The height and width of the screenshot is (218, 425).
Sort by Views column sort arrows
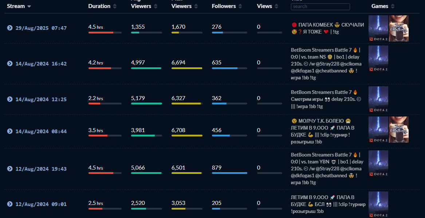coord(277,6)
